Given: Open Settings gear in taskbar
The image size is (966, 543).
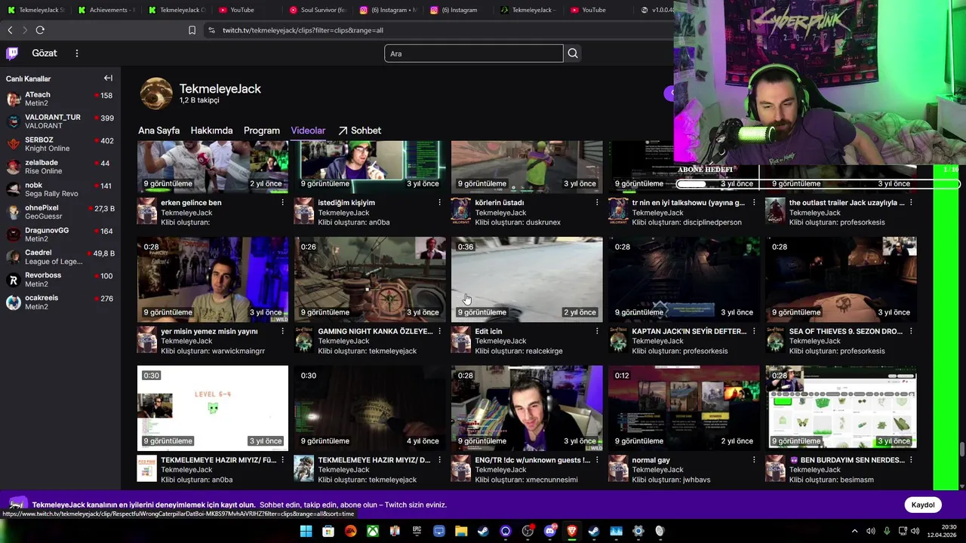Looking at the screenshot, I should click(x=638, y=531).
